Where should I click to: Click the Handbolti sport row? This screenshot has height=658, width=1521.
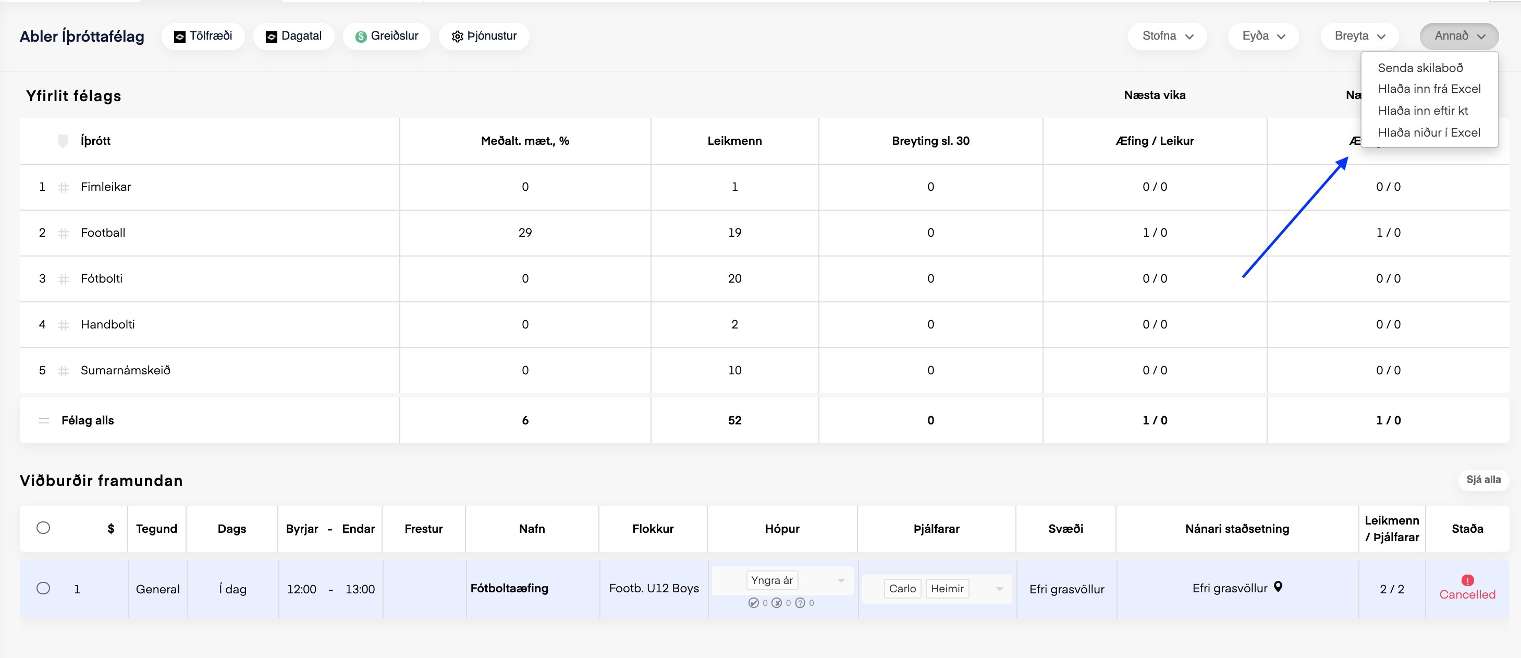[107, 324]
